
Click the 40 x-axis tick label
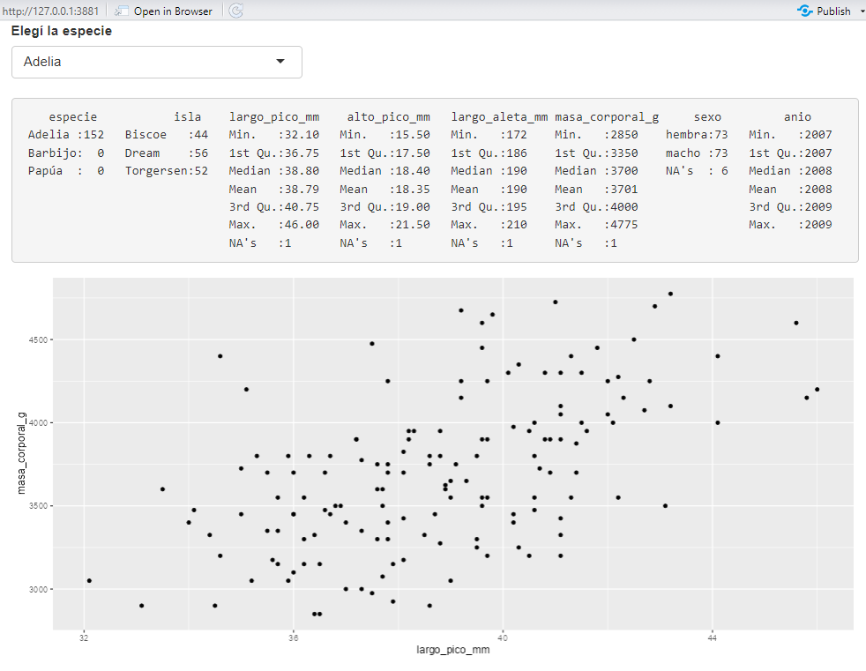click(503, 637)
